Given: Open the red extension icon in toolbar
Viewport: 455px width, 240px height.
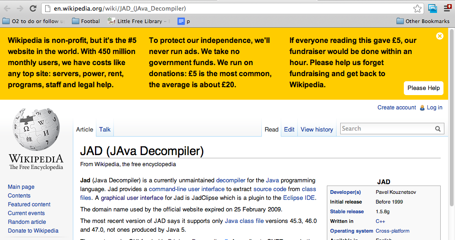Looking at the screenshot, I should [447, 8].
